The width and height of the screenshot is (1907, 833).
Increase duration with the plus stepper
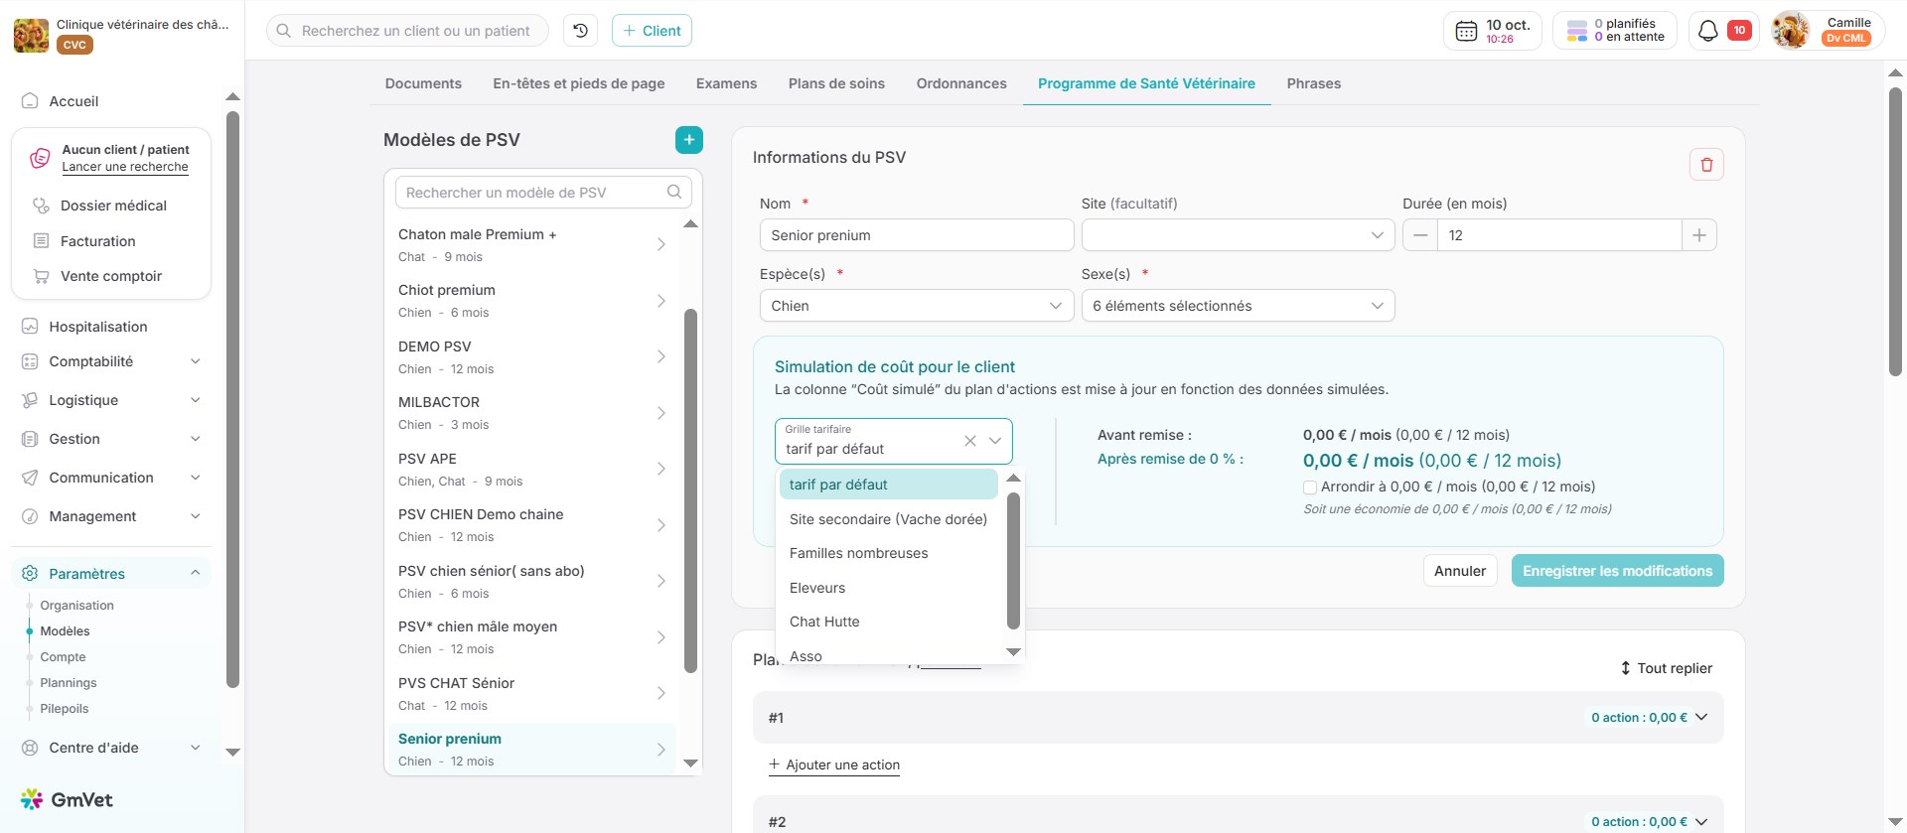tap(1698, 235)
